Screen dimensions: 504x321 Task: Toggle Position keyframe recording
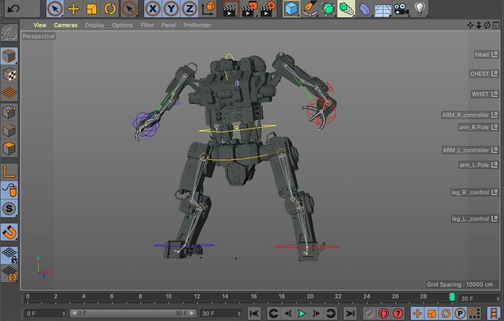(x=417, y=313)
